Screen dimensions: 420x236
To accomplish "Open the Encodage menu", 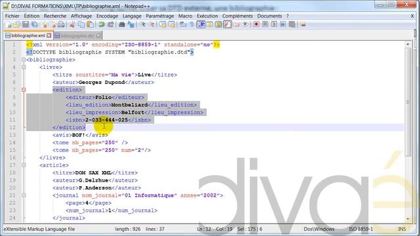I will pyautogui.click(x=107, y=16).
